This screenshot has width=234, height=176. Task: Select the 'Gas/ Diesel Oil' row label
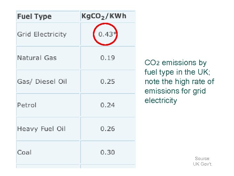point(42,81)
